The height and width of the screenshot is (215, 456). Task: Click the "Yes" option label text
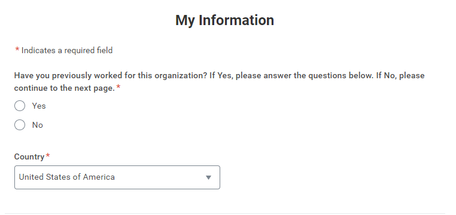coord(39,106)
